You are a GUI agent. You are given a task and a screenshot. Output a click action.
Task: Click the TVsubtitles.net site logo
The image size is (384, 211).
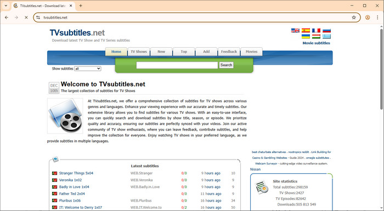[77, 32]
